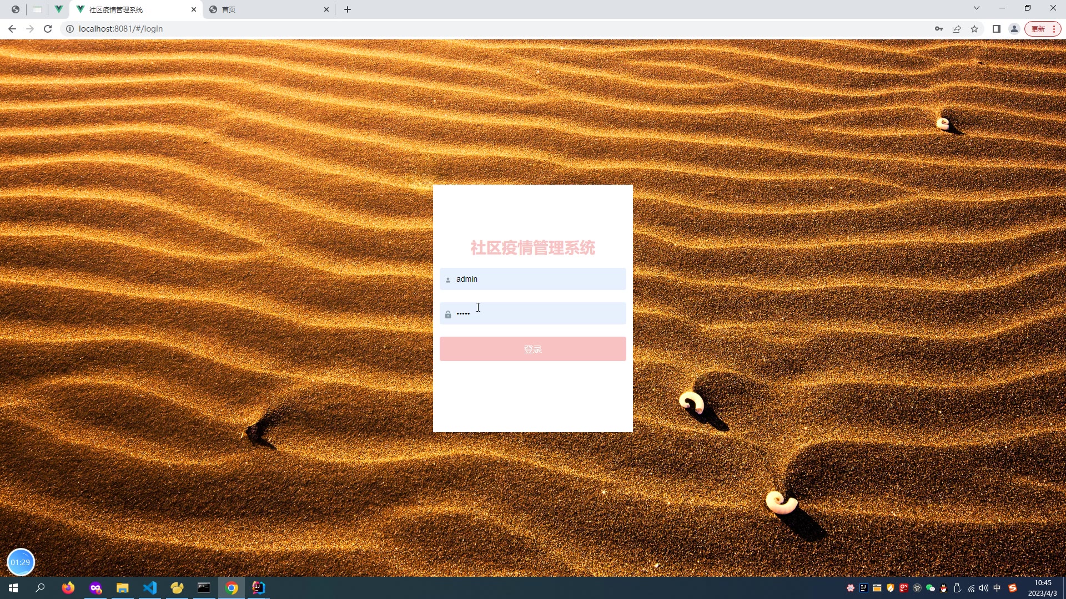Open the IntelliJ tray icon

(864, 588)
